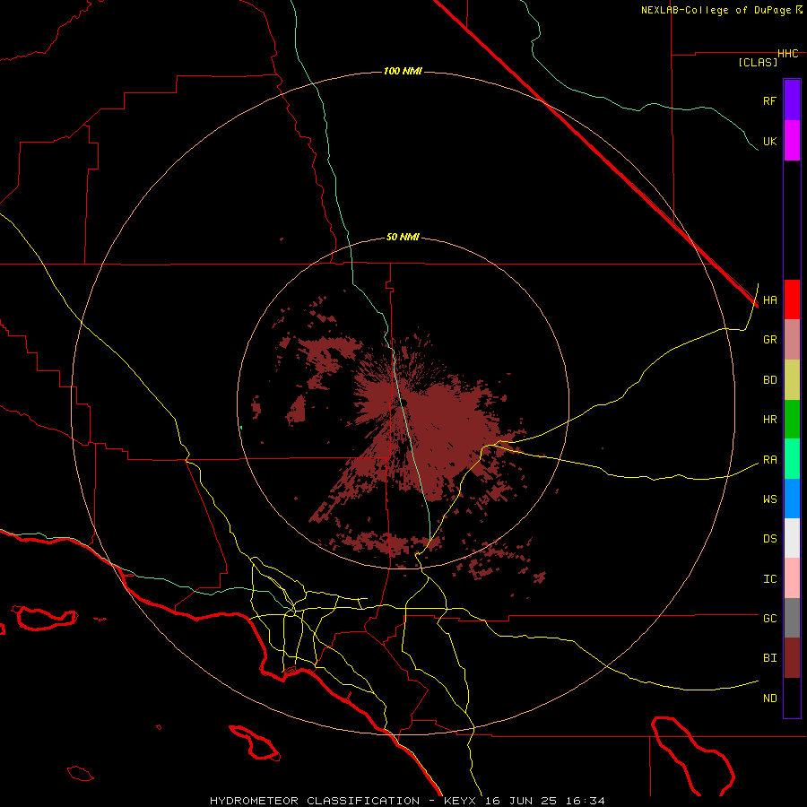
Task: Click the HA legend label
Action: click(769, 300)
